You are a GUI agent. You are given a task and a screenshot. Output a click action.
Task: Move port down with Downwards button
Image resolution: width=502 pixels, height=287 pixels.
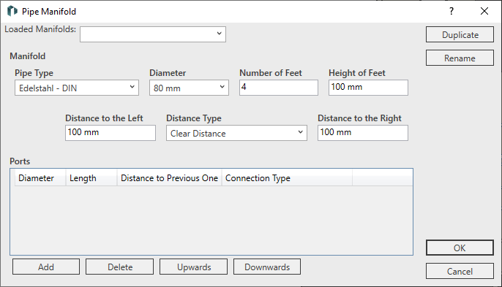coord(267,267)
